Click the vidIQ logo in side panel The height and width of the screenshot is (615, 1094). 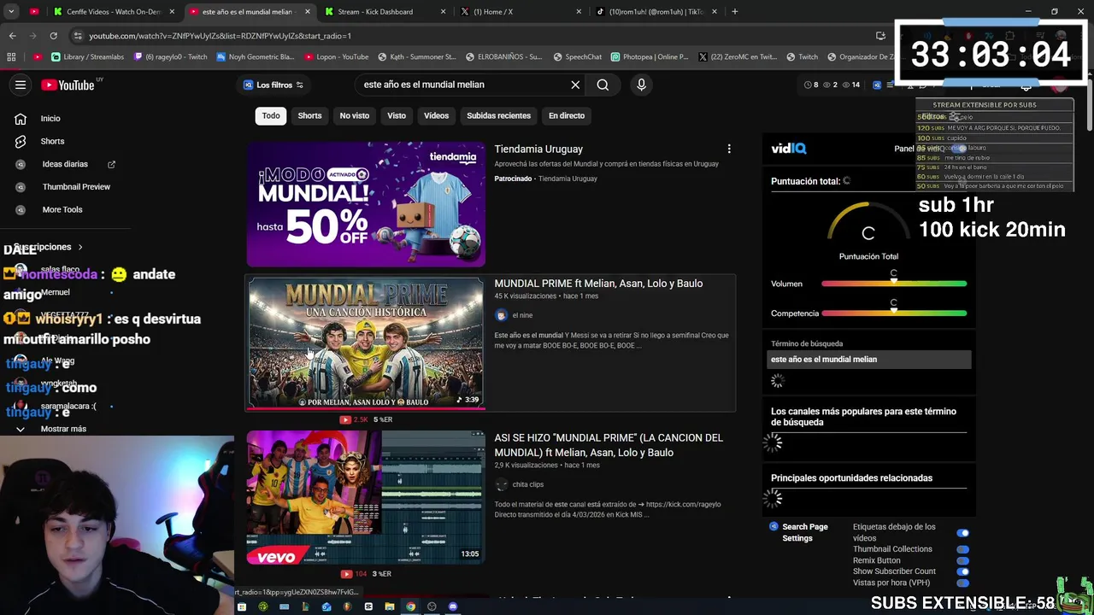(x=788, y=149)
